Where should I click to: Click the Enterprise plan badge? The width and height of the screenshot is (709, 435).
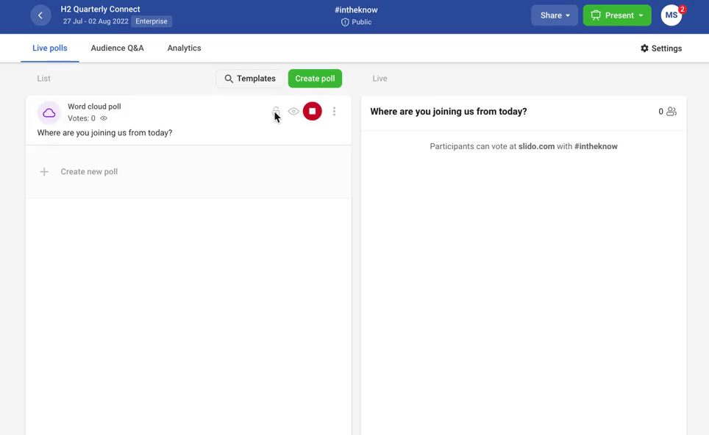152,21
